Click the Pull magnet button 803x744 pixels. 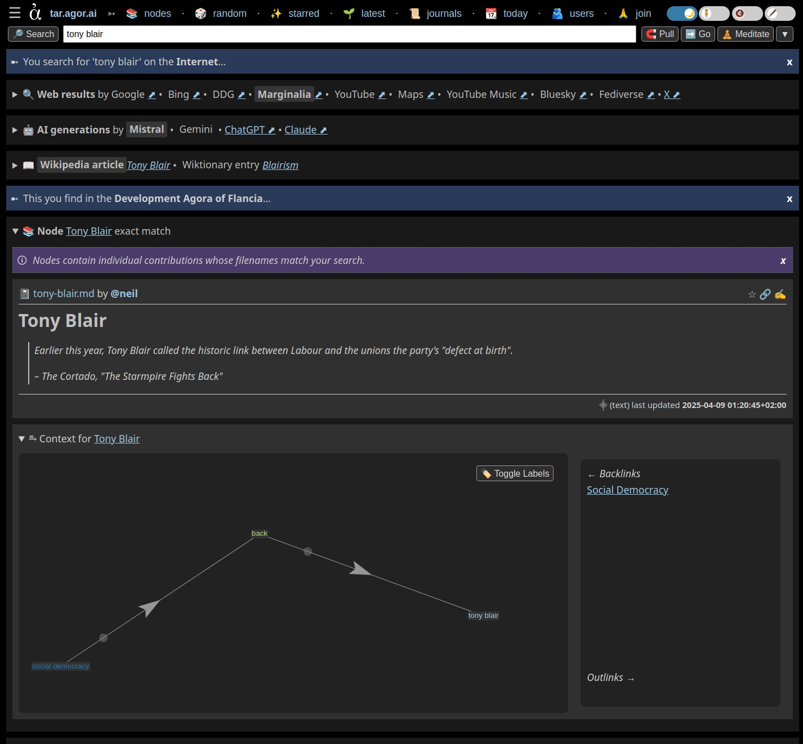click(x=659, y=34)
